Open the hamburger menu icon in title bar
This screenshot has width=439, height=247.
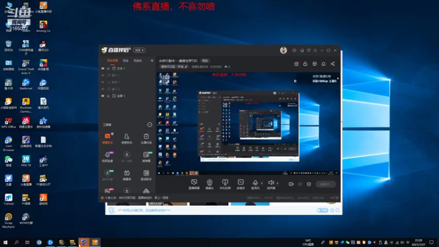[x=315, y=50]
